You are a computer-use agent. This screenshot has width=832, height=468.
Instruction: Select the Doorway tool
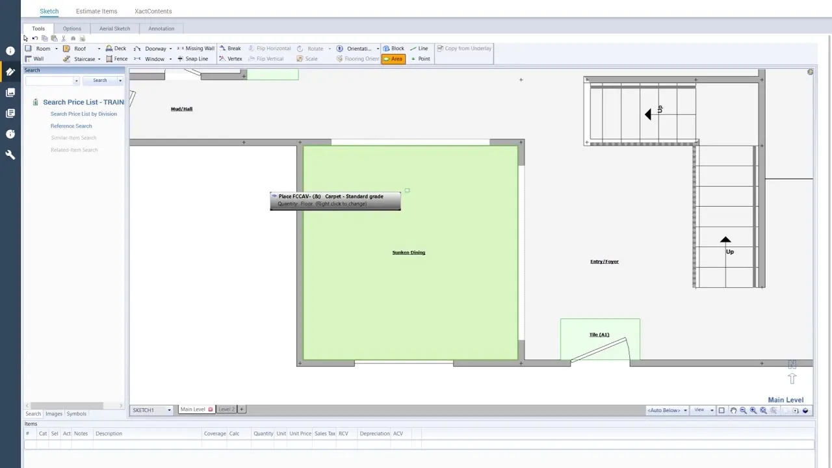click(x=150, y=49)
